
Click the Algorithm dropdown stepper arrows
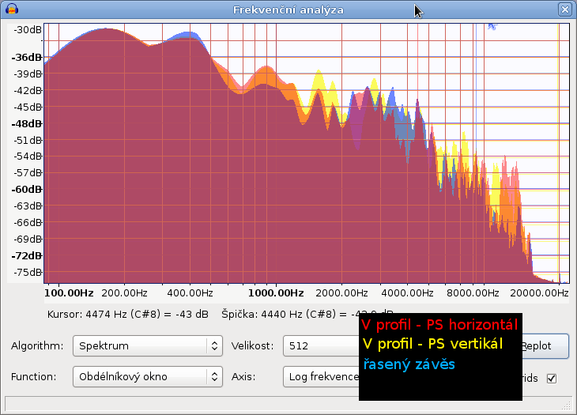[x=214, y=346]
